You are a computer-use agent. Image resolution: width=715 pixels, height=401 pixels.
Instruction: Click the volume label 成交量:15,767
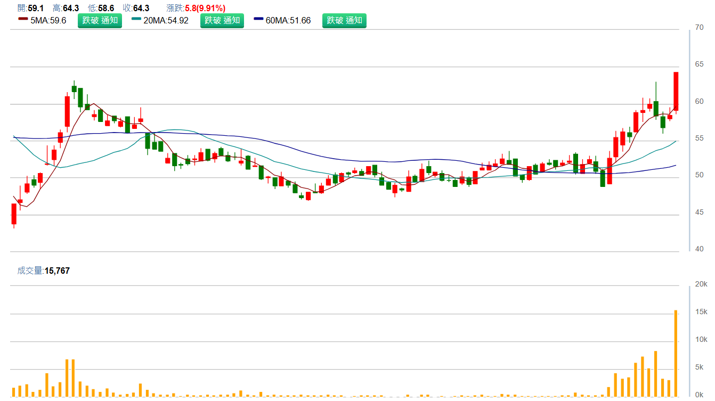click(43, 271)
